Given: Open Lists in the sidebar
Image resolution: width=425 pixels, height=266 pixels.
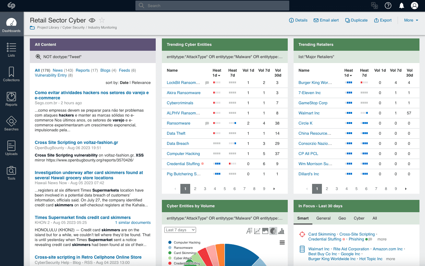Looking at the screenshot, I should click(11, 50).
